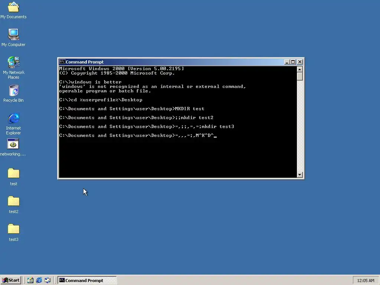This screenshot has height=285, width=380.
Task: Click the system tray clock
Action: tap(366, 281)
